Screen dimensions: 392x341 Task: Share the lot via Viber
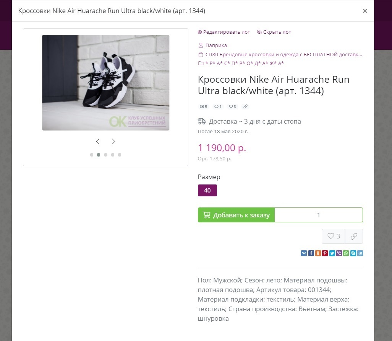(x=339, y=253)
